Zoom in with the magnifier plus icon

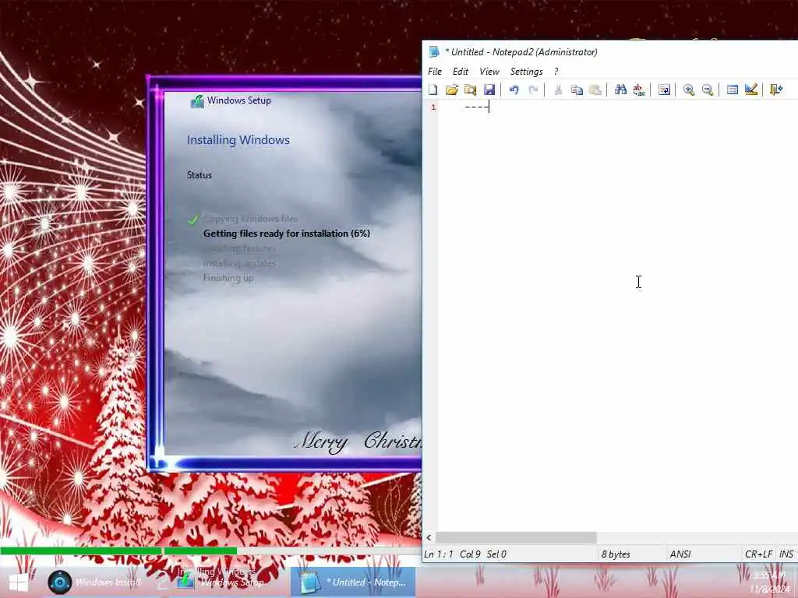pos(689,90)
